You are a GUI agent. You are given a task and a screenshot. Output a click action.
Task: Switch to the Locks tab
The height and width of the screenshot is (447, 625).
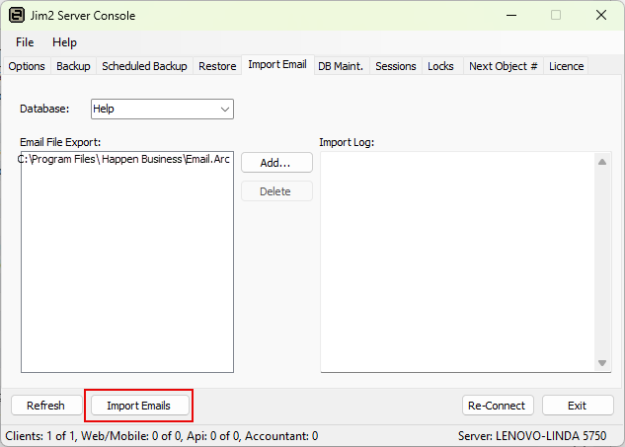[440, 66]
